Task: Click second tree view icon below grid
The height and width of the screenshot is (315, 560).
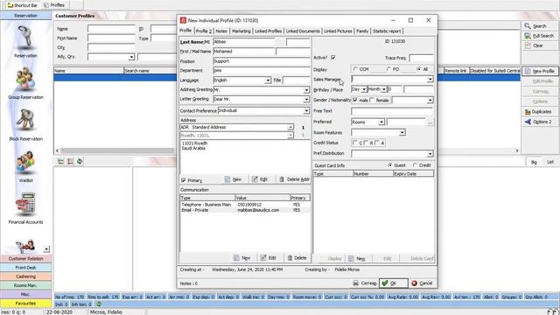Action: 70,161
